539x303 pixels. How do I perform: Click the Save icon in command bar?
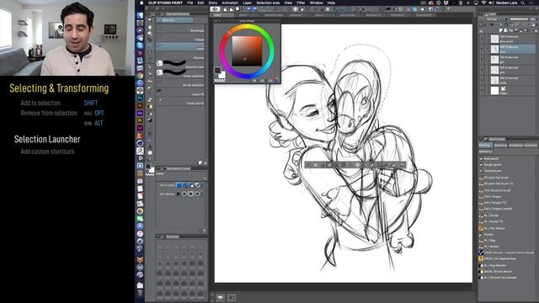[237, 9]
